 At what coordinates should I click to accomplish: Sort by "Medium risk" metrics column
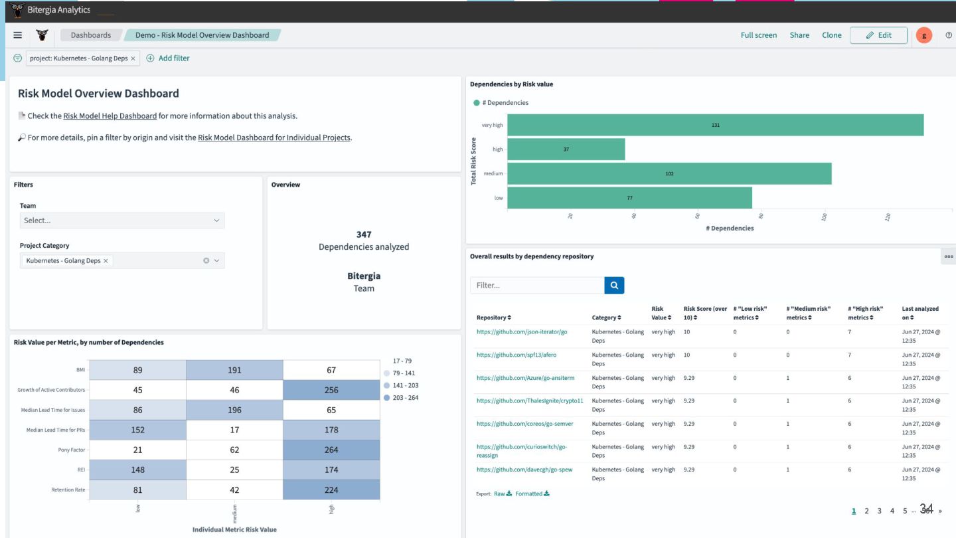coord(809,313)
